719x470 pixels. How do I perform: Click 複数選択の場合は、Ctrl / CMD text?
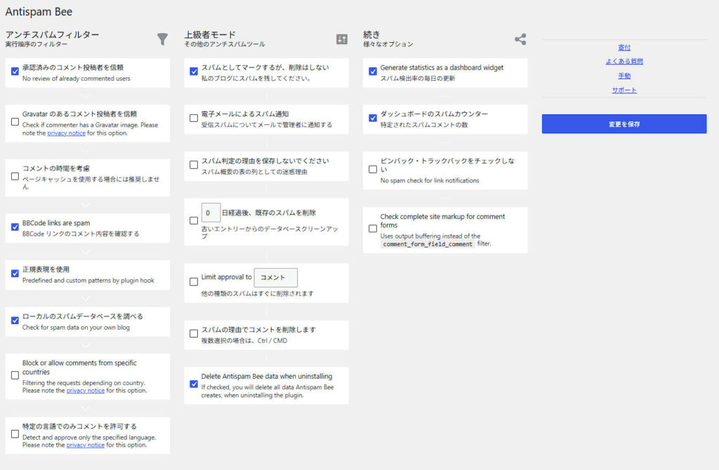(x=244, y=341)
